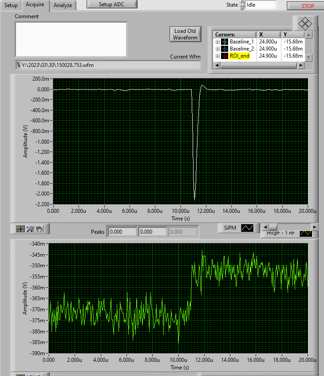
Task: Click the Load Old Waveform button
Action: (185, 34)
